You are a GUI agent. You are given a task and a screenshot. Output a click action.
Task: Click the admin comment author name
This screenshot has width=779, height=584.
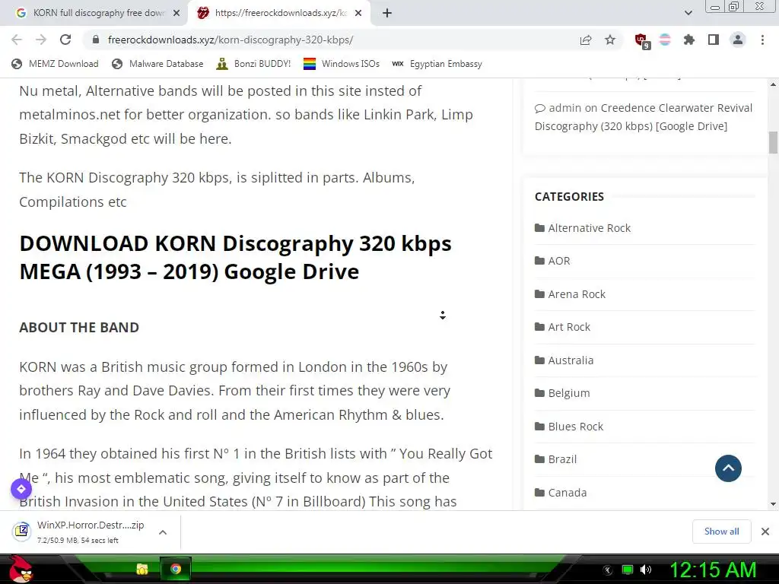coord(565,108)
